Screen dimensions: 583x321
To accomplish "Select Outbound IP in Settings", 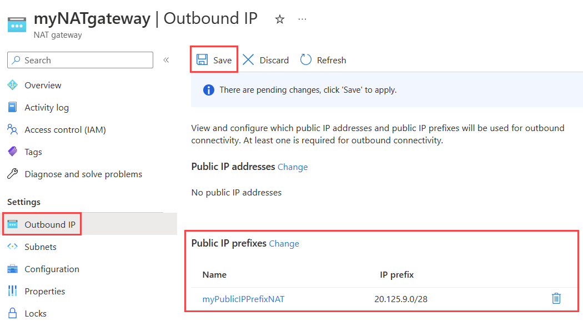I will pos(49,224).
